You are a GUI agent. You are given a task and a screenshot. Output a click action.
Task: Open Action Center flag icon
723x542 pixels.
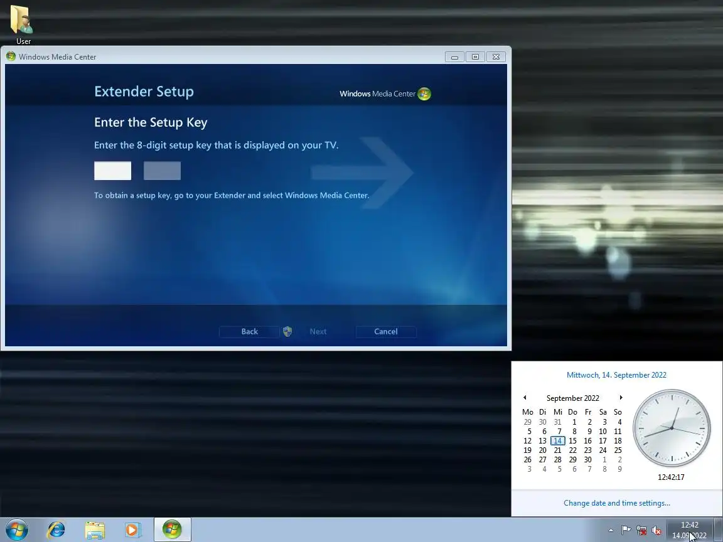[x=626, y=531]
